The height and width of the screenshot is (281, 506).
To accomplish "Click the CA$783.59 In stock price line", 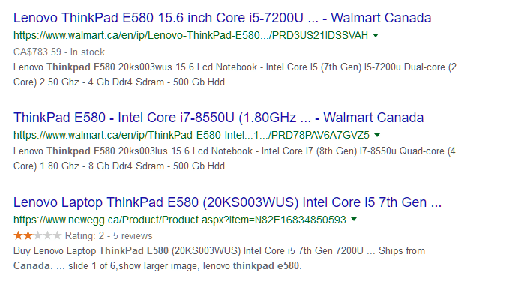I will coord(59,52).
